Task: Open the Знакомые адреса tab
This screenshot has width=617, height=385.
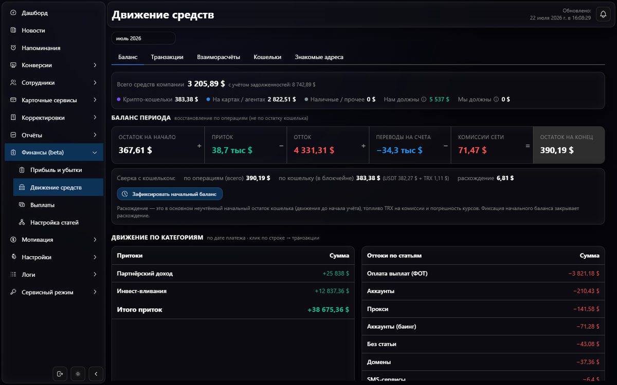Action: tap(319, 57)
